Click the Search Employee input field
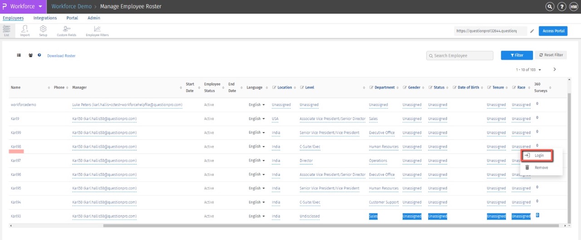The height and width of the screenshot is (240, 581). click(x=460, y=56)
